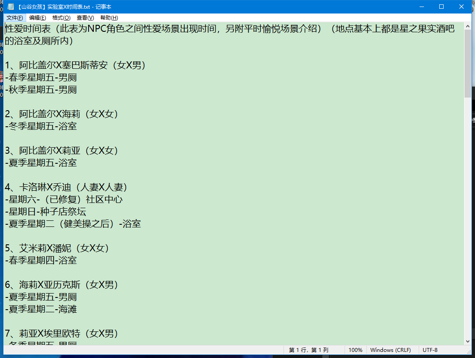Open the 编辑(E) menu
This screenshot has height=358, width=475.
point(38,18)
